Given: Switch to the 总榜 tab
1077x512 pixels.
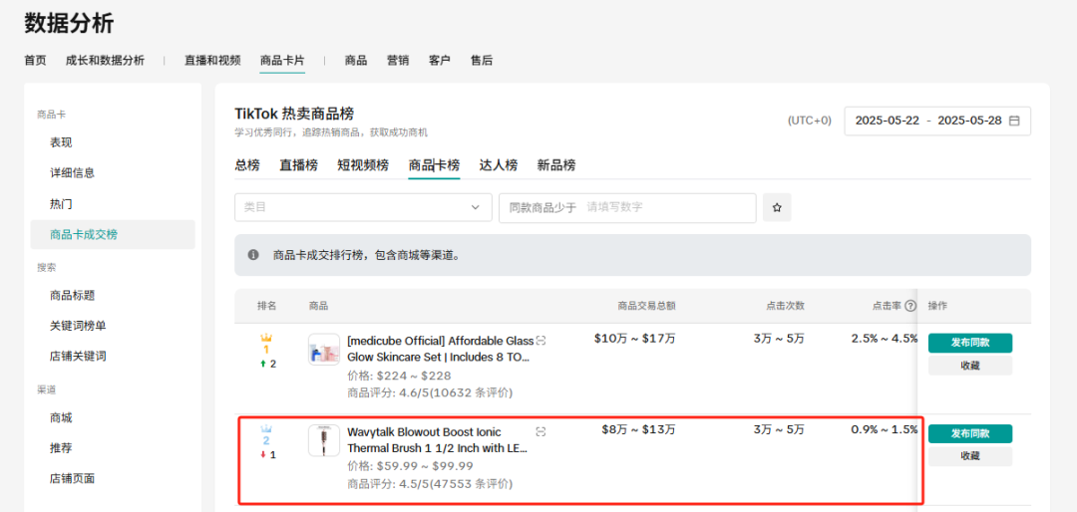Looking at the screenshot, I should [247, 165].
